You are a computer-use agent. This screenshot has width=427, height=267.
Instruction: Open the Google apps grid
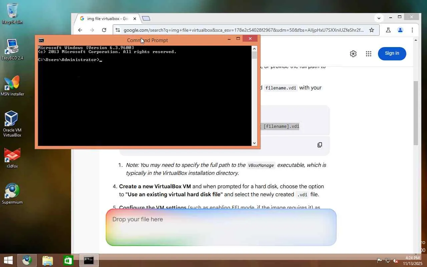tap(369, 53)
